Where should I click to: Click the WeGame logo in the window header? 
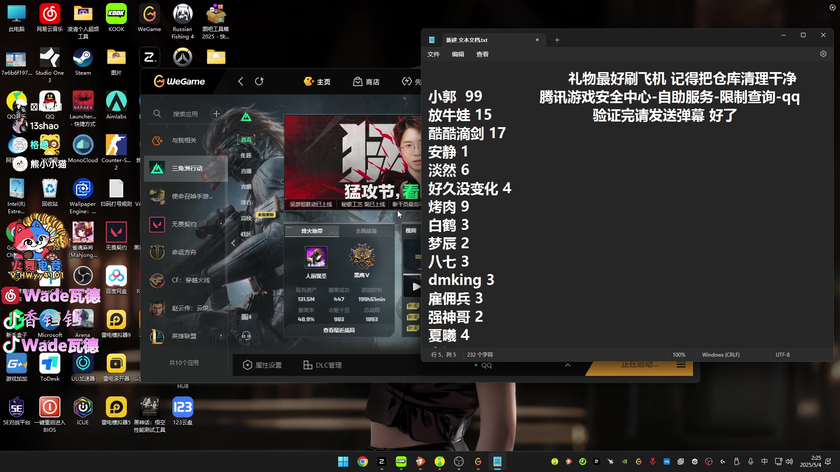coord(179,81)
